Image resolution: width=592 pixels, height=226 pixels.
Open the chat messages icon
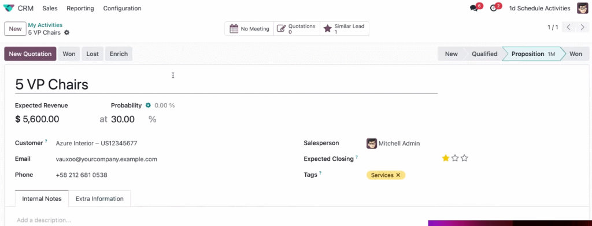[x=473, y=8]
